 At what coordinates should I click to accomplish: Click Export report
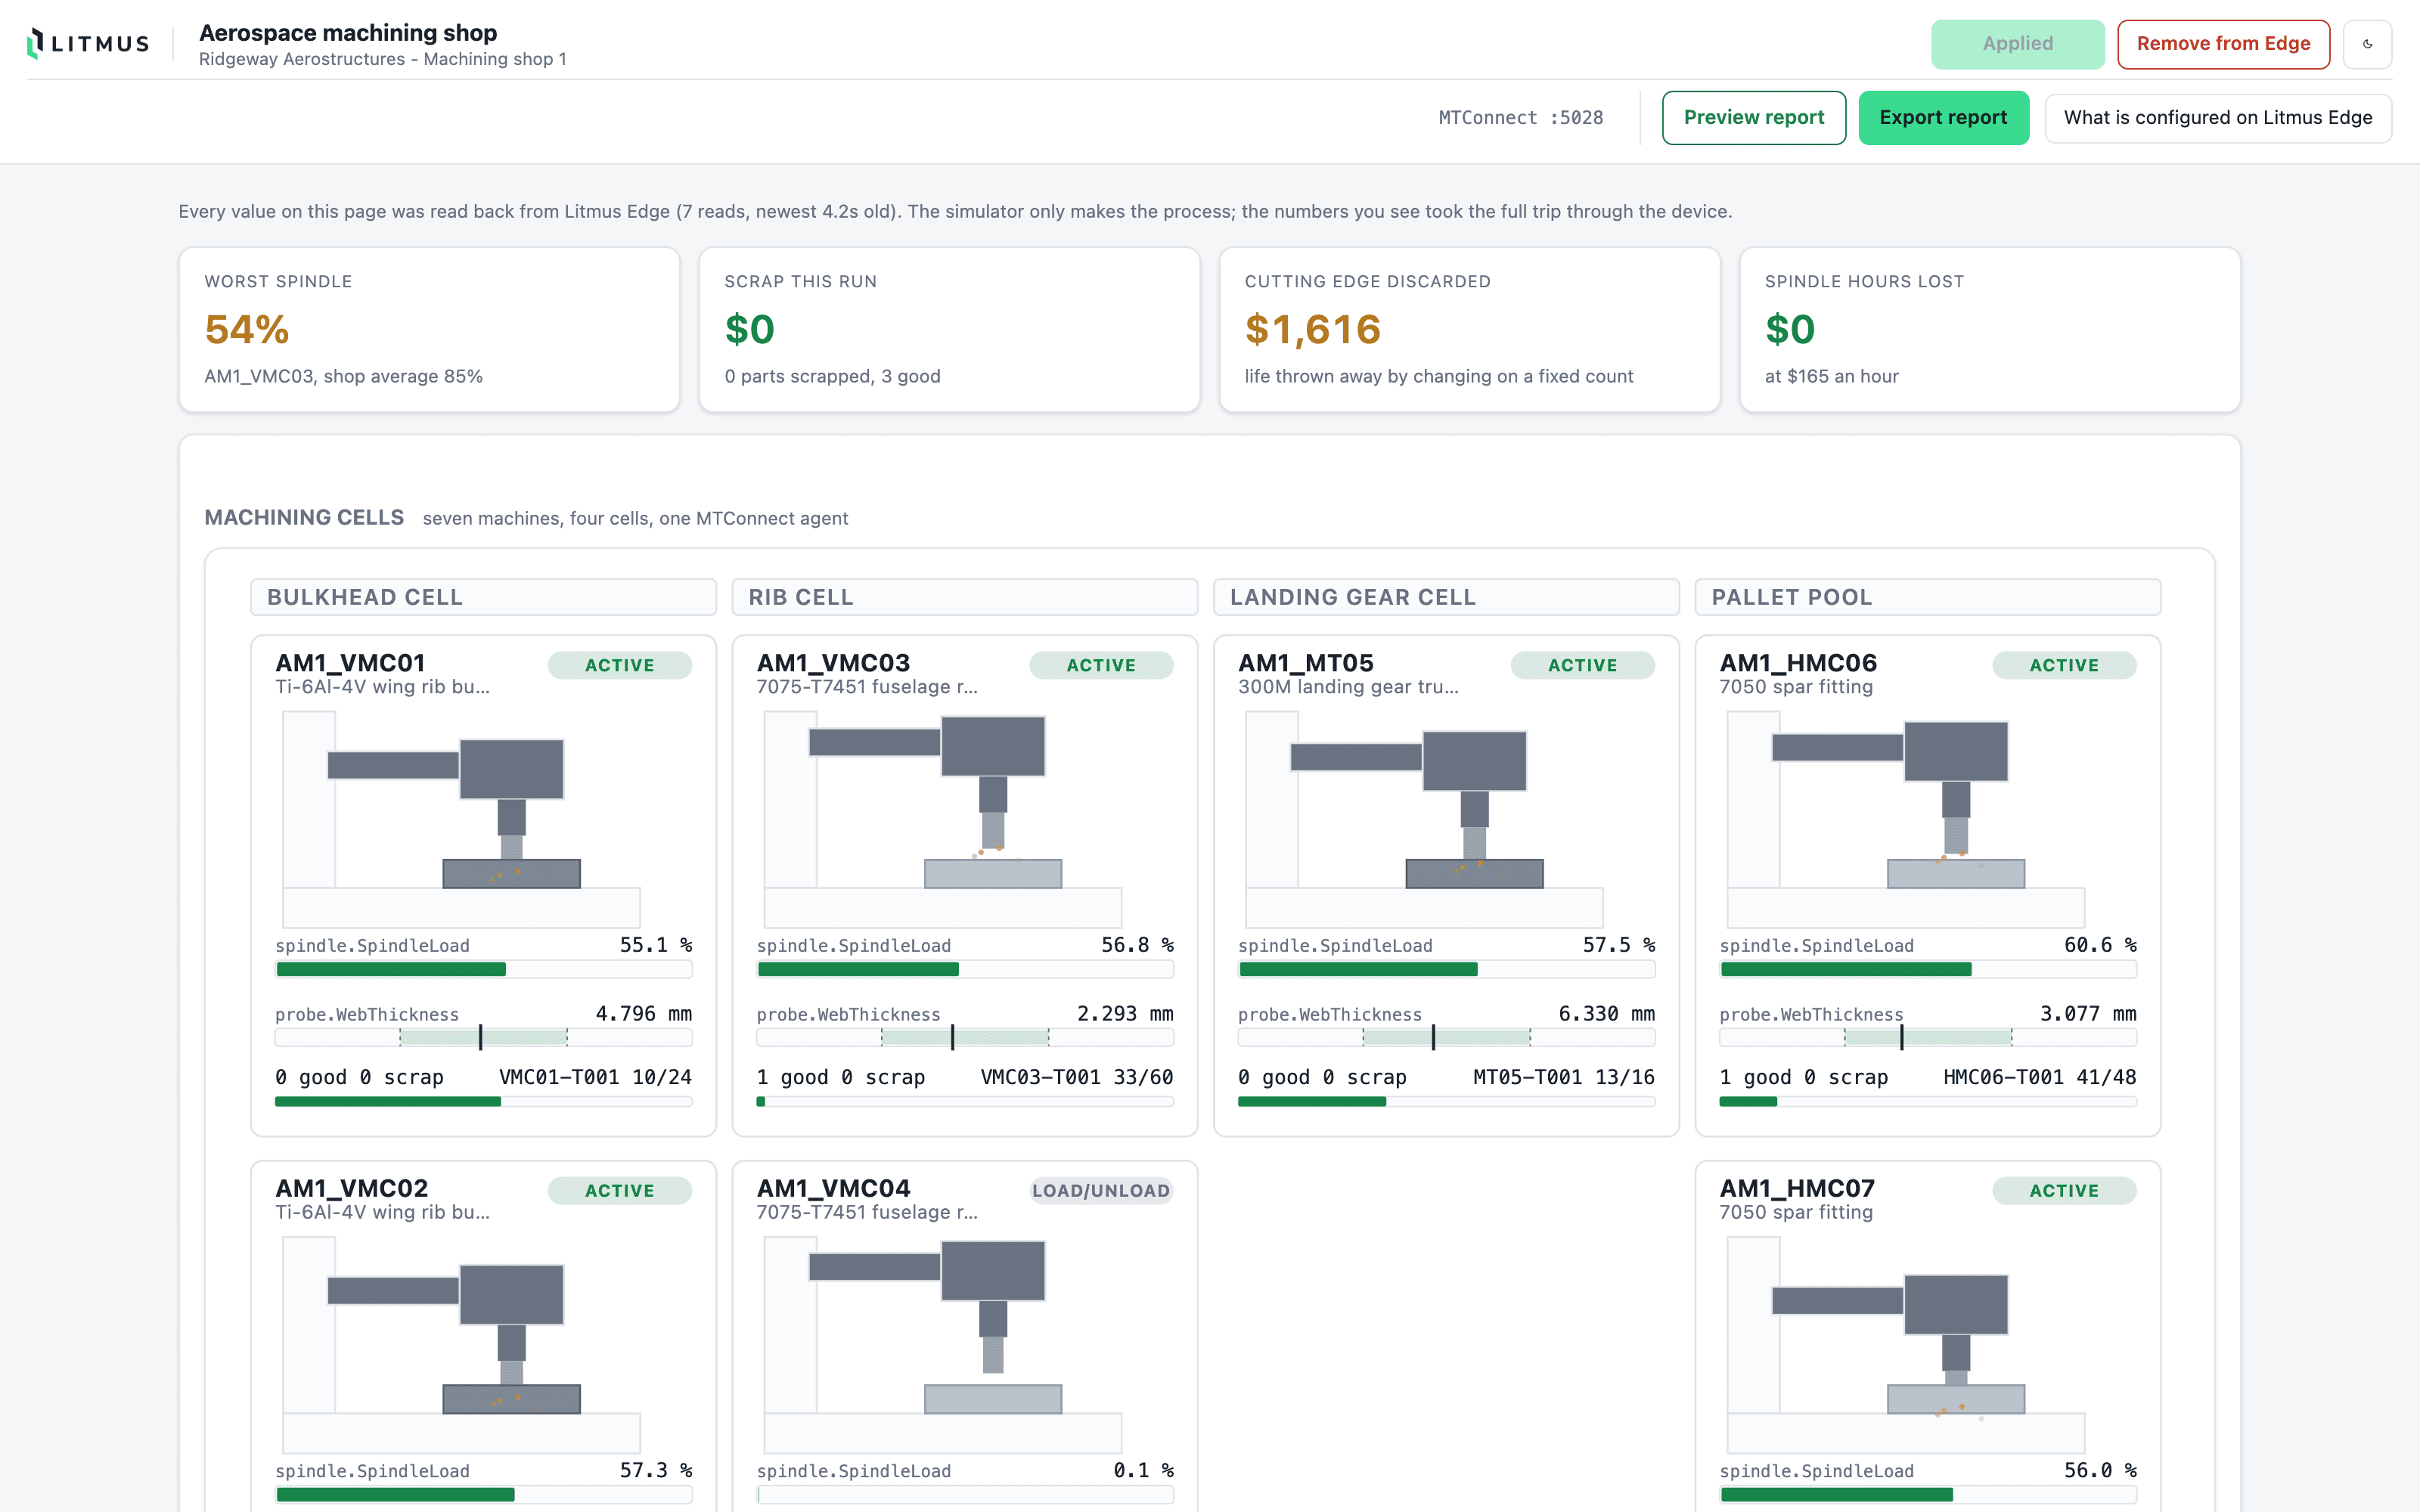click(x=1943, y=118)
